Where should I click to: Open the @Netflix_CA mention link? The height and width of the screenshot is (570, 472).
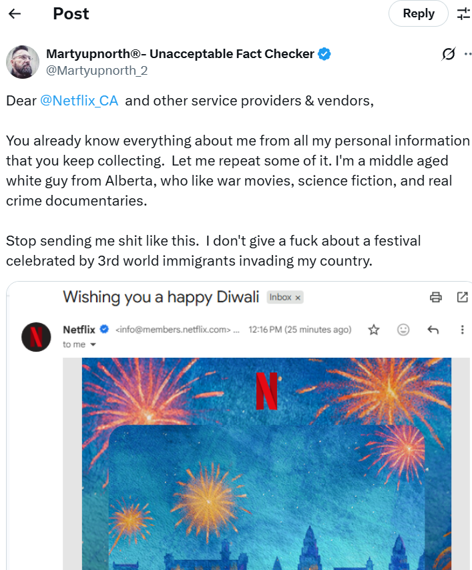(x=79, y=101)
